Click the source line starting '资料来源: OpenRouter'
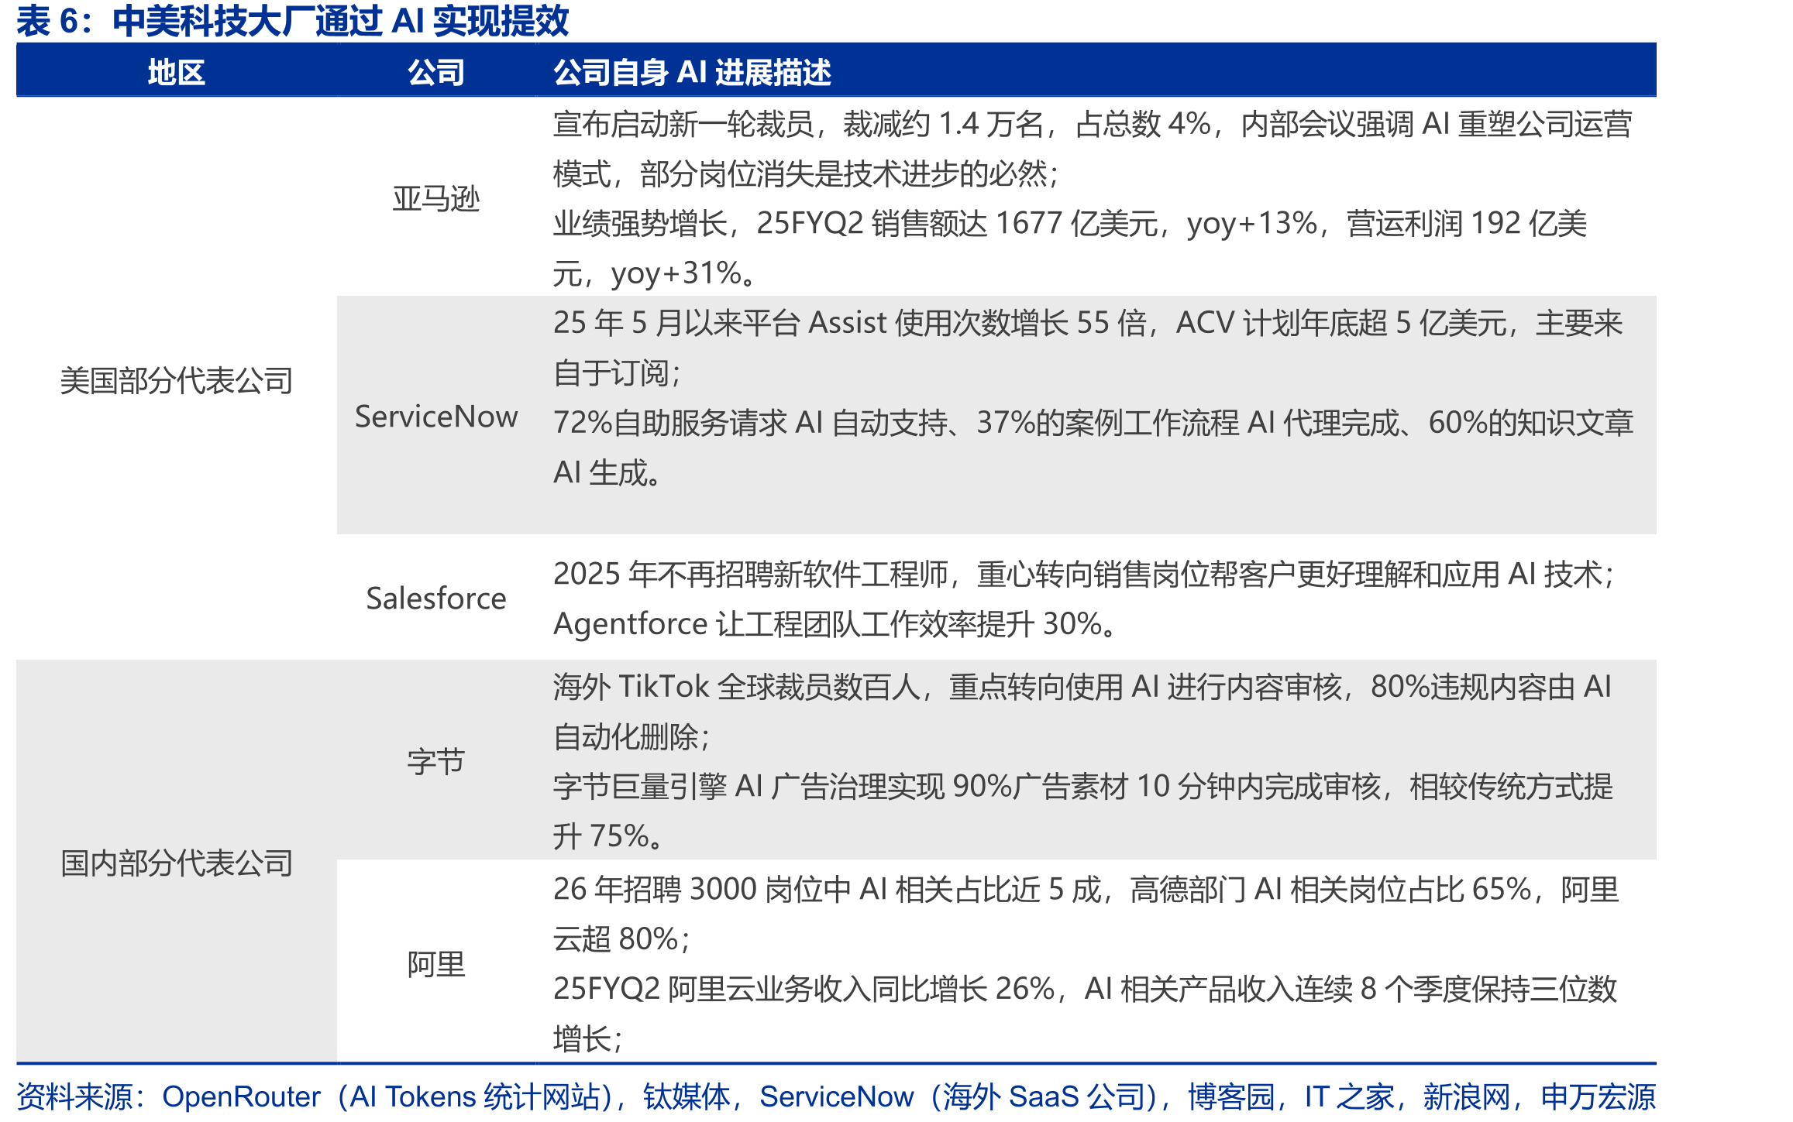 click(x=836, y=1096)
